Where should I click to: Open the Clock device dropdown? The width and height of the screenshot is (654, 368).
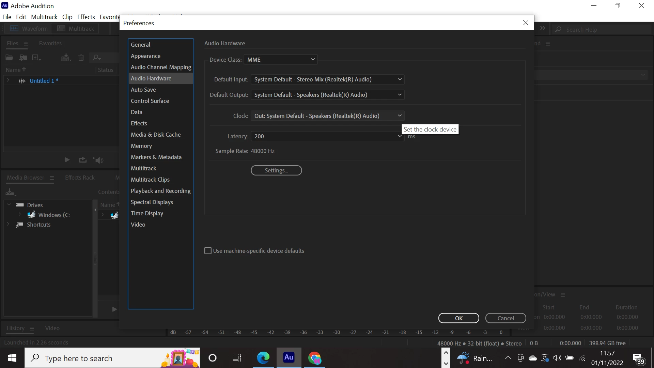pos(327,116)
